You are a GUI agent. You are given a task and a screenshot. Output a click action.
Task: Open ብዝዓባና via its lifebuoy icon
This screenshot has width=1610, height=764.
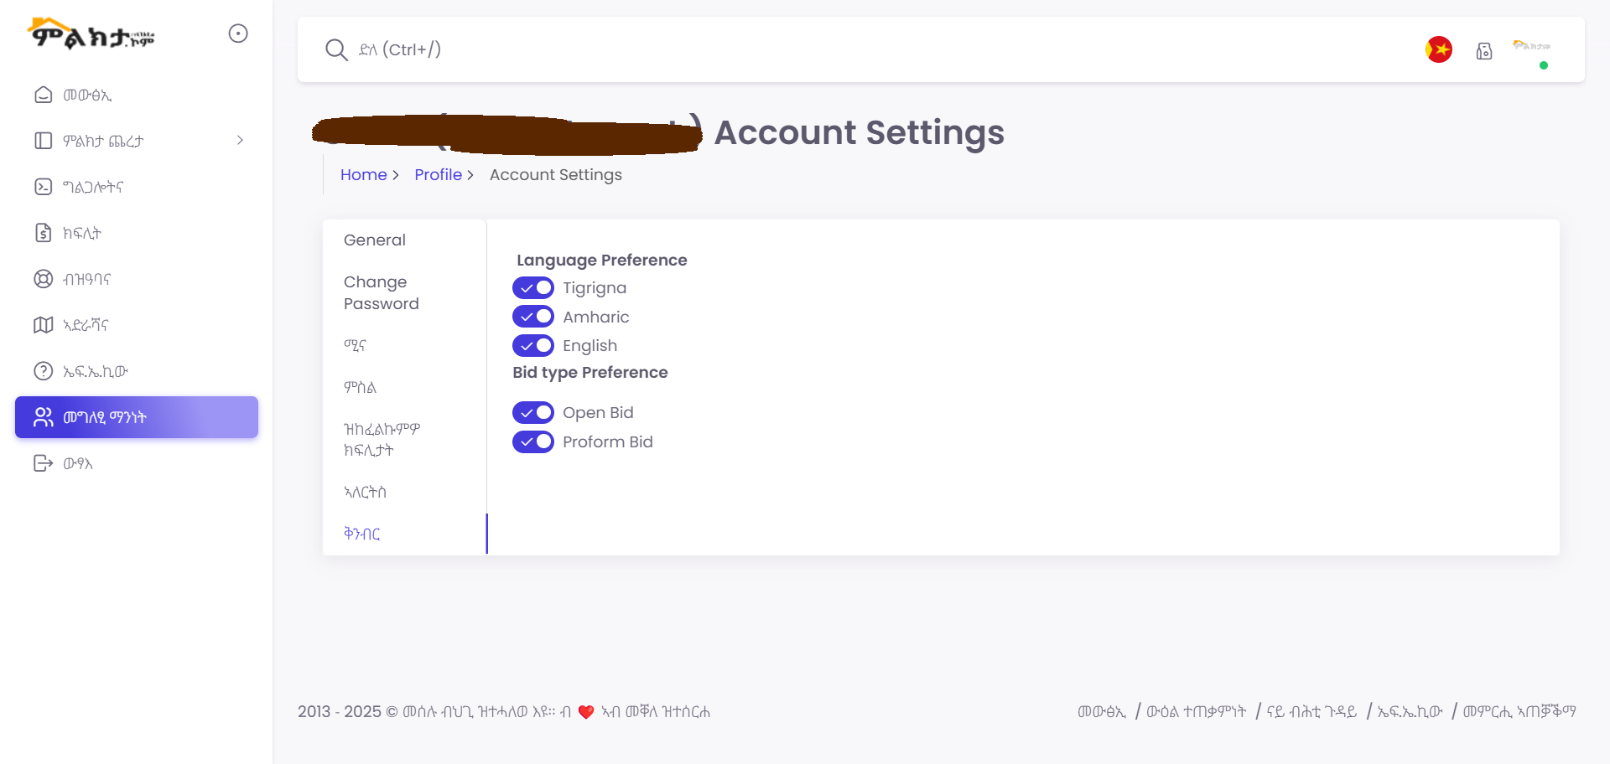[44, 279]
